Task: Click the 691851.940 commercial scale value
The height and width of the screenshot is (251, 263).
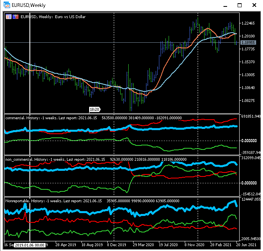Action: coord(251,116)
